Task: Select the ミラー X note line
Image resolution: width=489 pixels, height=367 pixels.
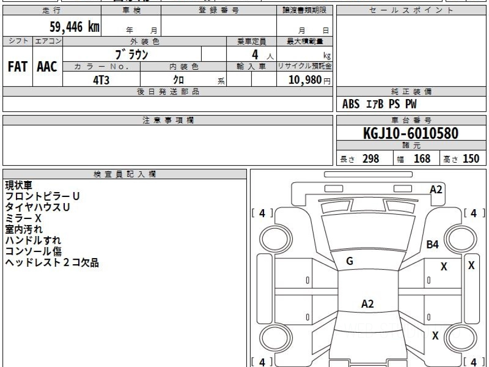Action: pos(23,219)
